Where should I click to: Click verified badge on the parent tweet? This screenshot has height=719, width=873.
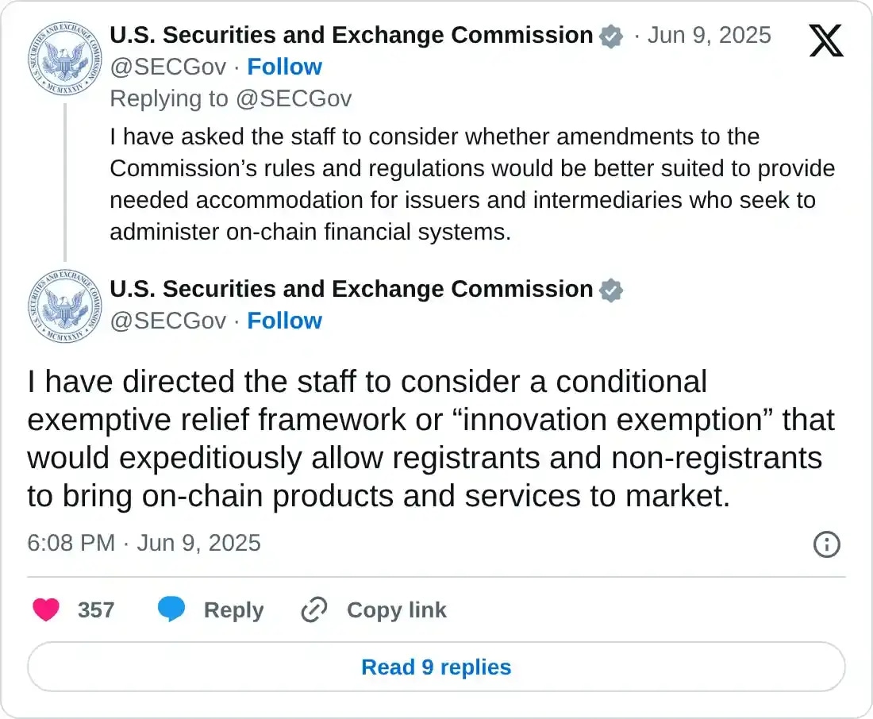pos(610,37)
